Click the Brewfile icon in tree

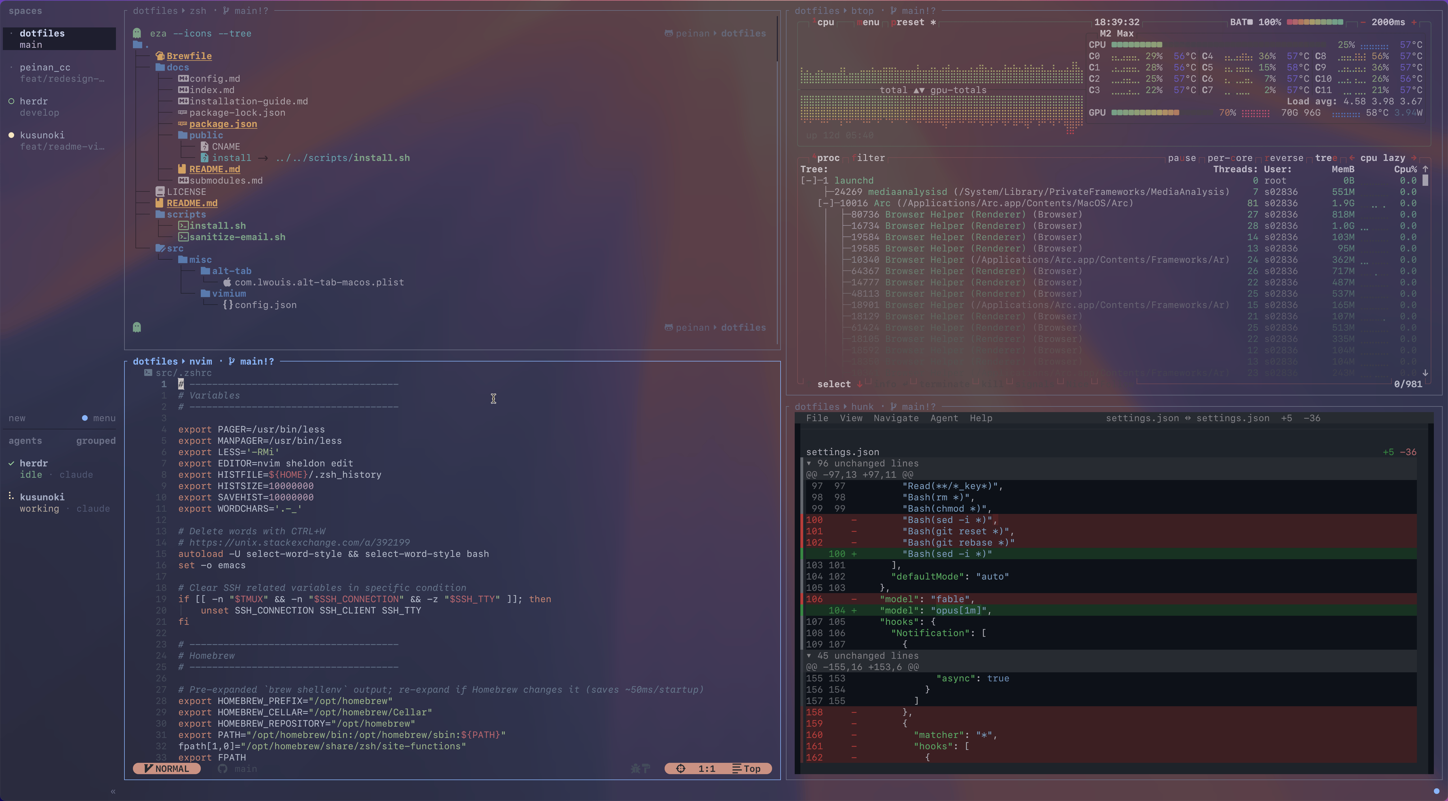[x=160, y=56]
